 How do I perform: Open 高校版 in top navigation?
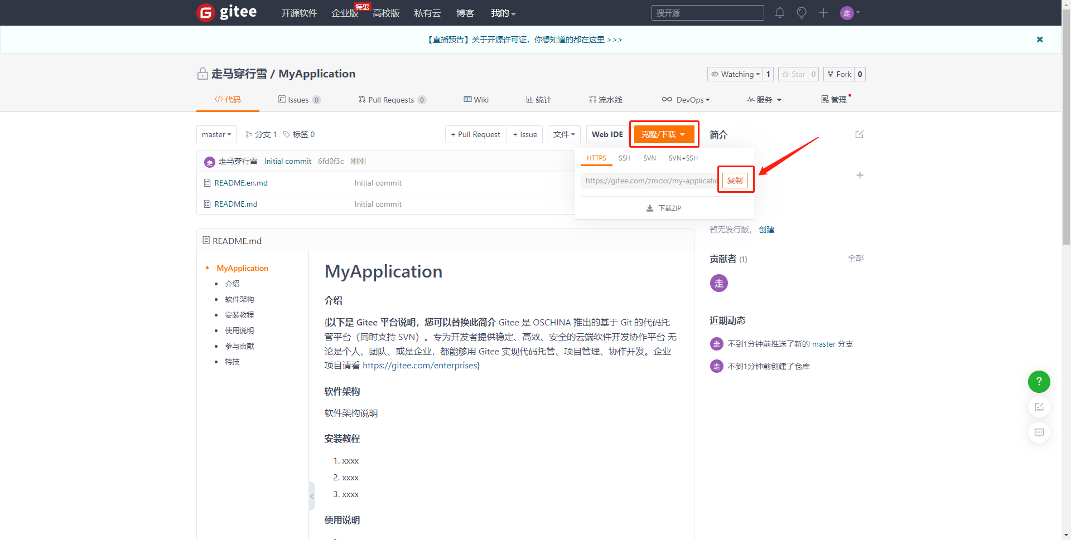click(x=386, y=13)
